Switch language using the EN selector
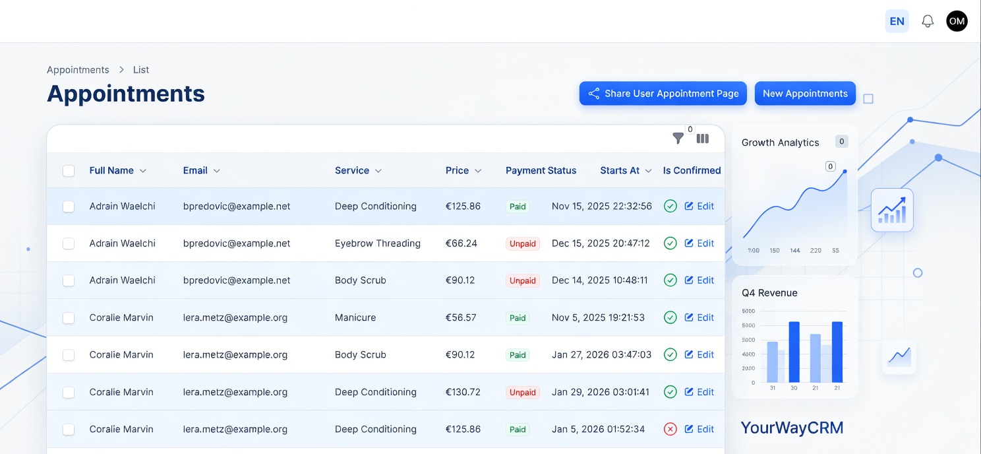This screenshot has height=454, width=981. click(897, 20)
